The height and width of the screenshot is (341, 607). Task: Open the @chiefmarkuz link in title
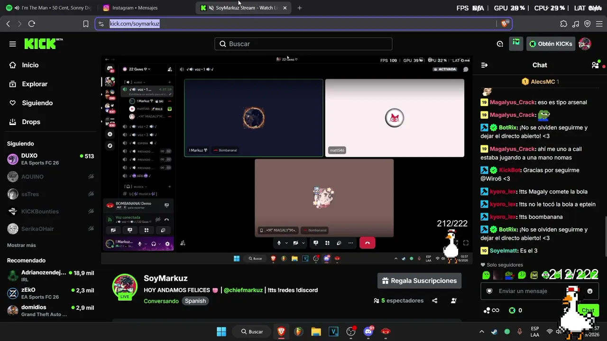(x=243, y=290)
